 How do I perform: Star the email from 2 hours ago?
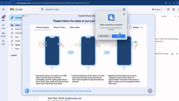point(172,54)
